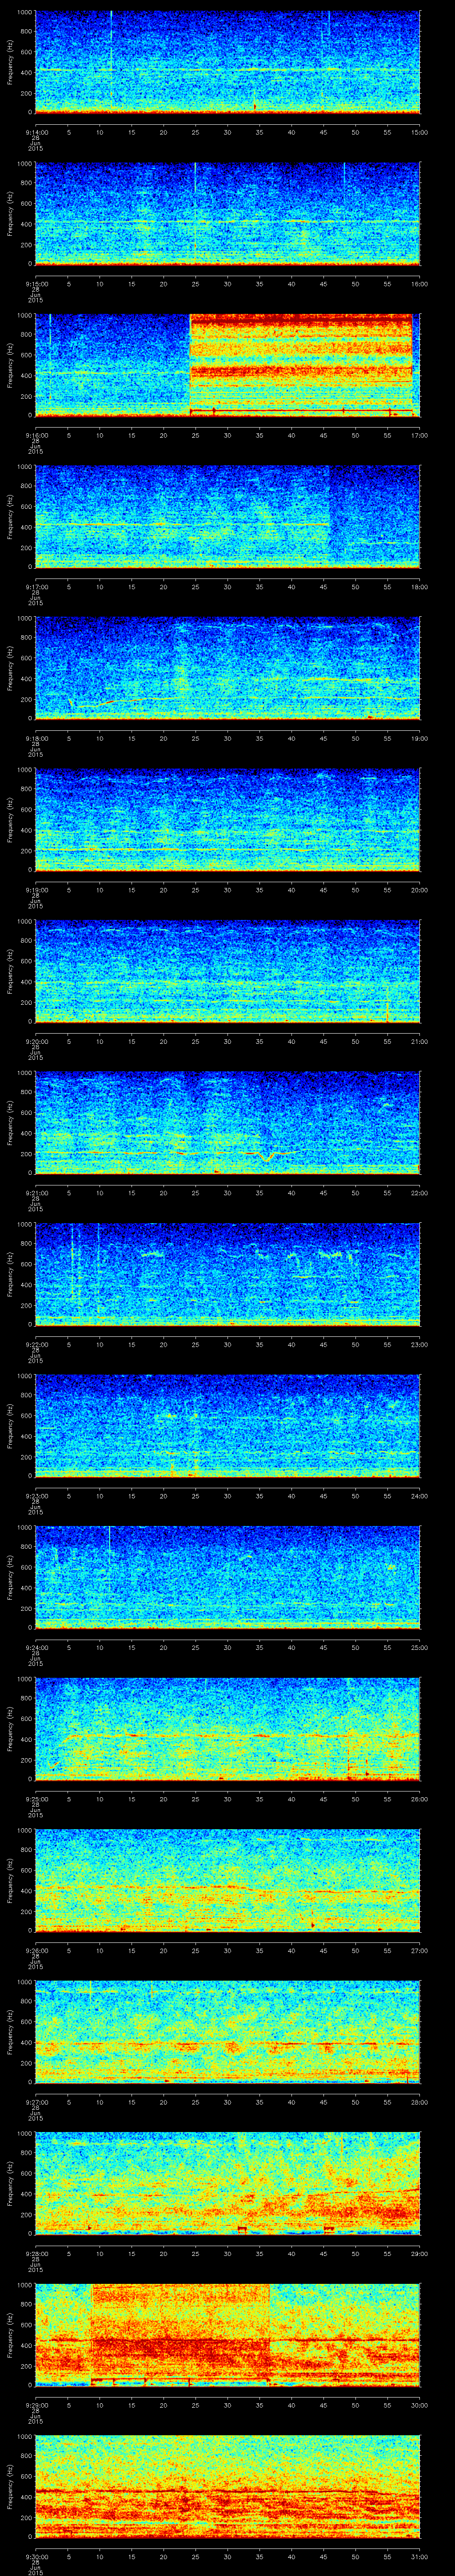
Task: Select the "9:28:00" start time label
Action: [36, 2253]
